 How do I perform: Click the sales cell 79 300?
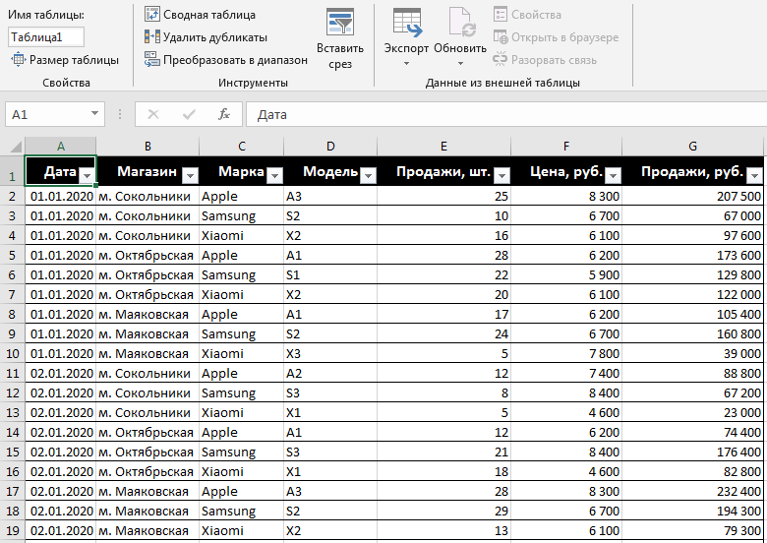pos(692,531)
